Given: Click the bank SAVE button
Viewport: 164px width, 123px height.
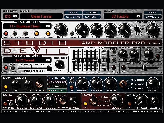Looking at the screenshot, I should point(153,12).
